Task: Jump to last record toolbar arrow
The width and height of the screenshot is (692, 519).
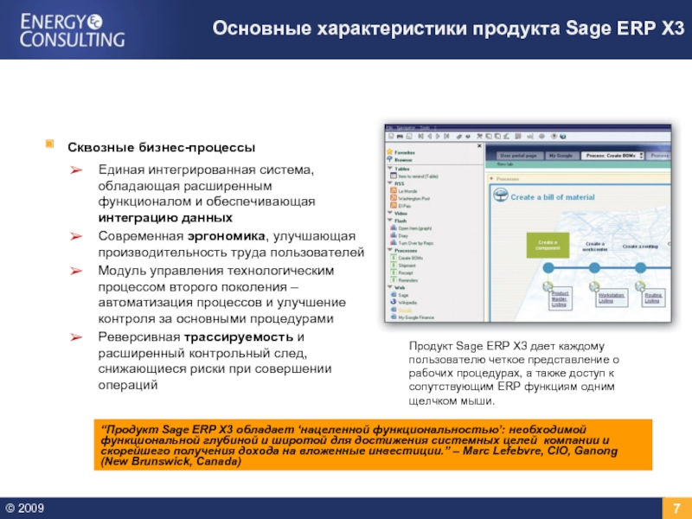Action: (x=446, y=137)
